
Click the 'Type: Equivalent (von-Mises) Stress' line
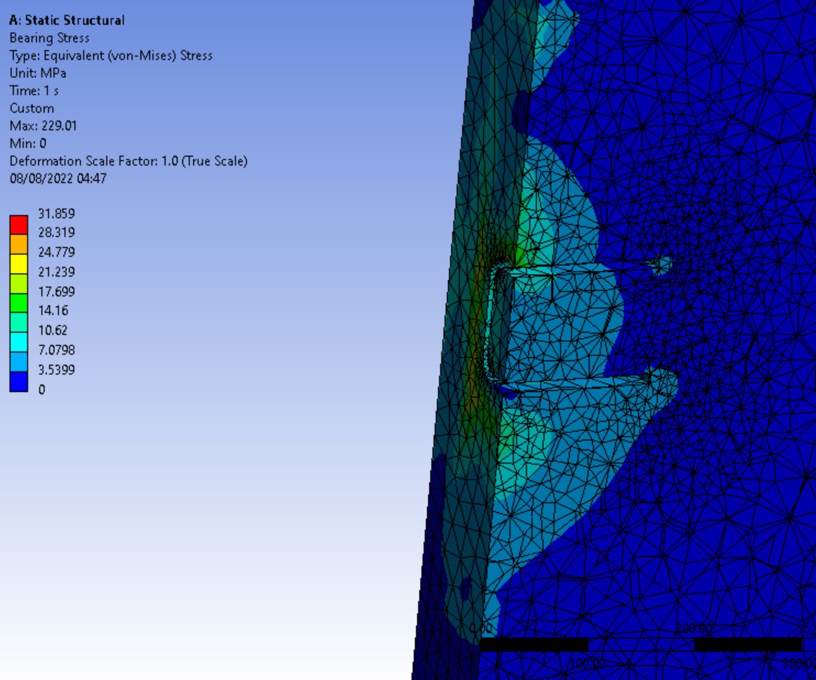coord(111,56)
